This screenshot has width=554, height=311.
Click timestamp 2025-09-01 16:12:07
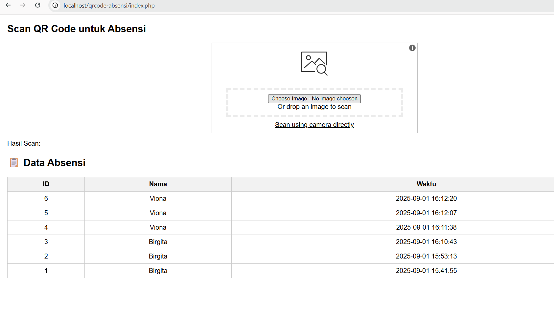click(x=426, y=213)
